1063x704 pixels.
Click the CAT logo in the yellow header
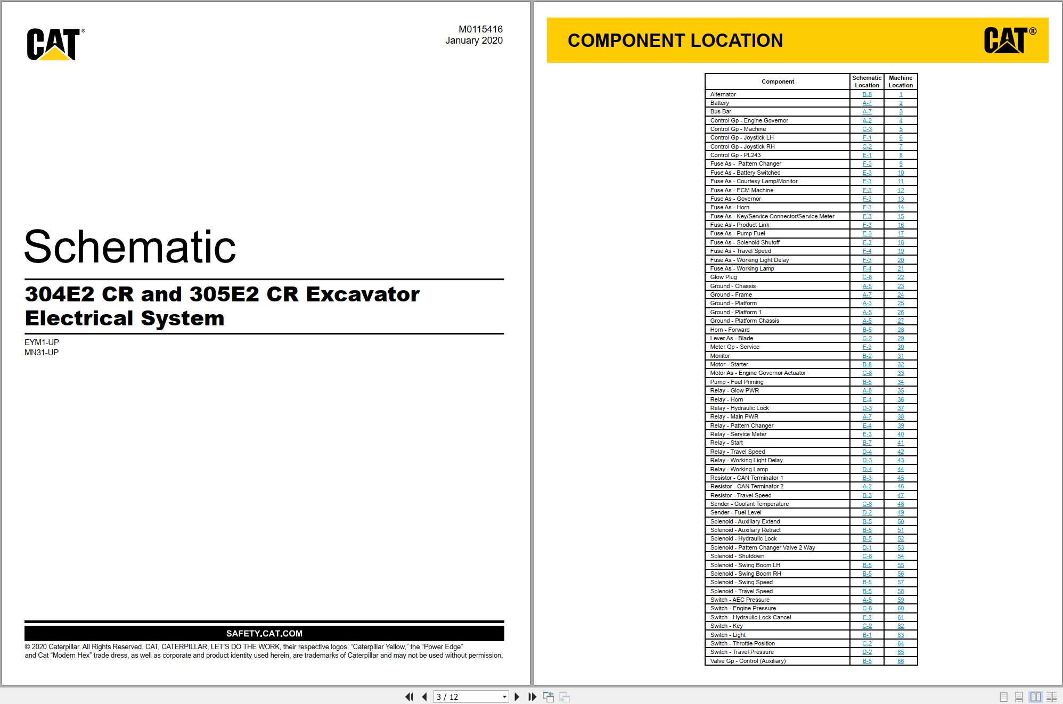point(1010,40)
